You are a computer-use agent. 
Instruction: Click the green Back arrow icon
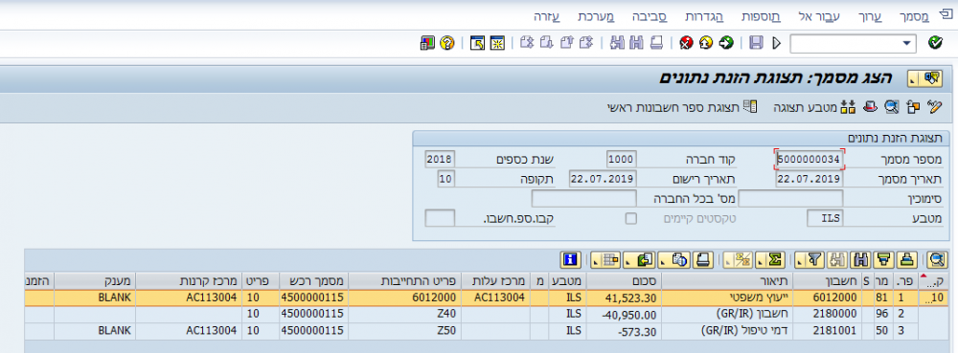(725, 43)
